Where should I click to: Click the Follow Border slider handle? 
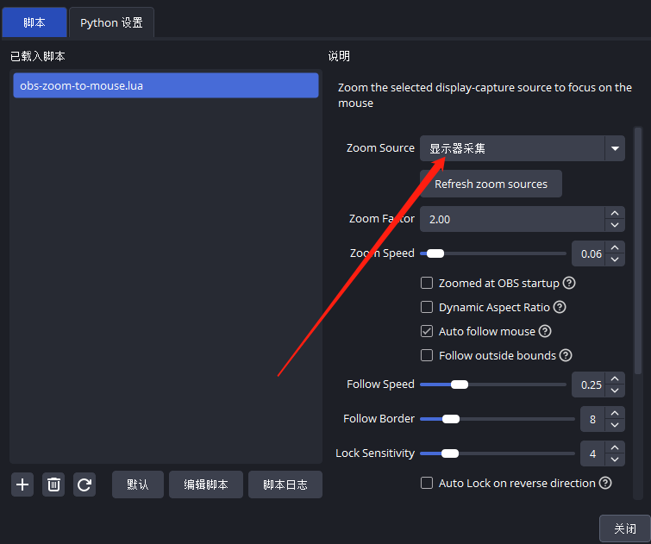pyautogui.click(x=450, y=419)
